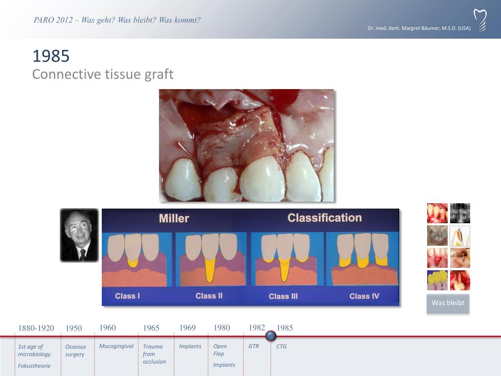Click the '1969' timeline year
This screenshot has width=501, height=376.
tap(187, 328)
